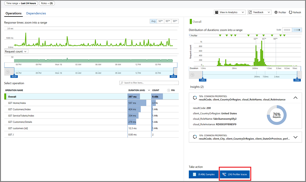Click the Time range Last 24 hours filter
Viewport: 306px width, 182px height.
(21, 3)
